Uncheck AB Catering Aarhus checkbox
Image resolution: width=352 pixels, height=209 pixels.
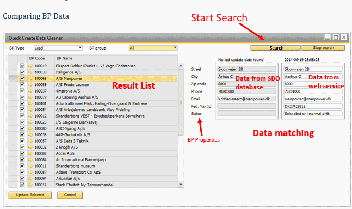[22, 97]
